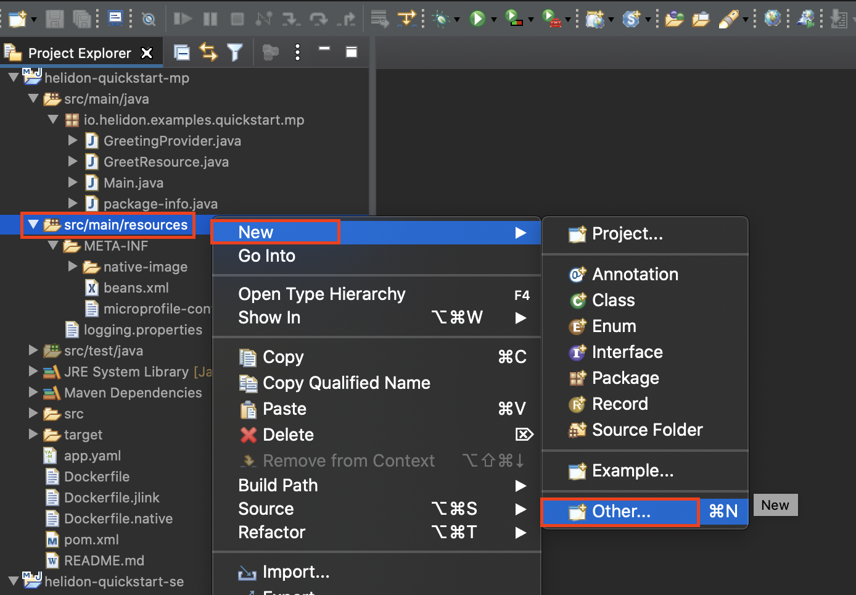Open the Refactor submenu
The image size is (856, 595).
376,532
